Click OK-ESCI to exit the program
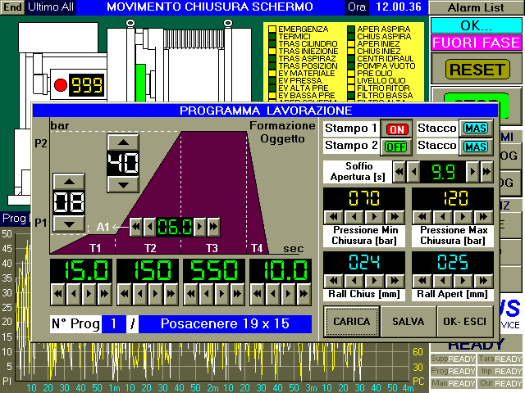This screenshot has height=393, width=525. (465, 323)
